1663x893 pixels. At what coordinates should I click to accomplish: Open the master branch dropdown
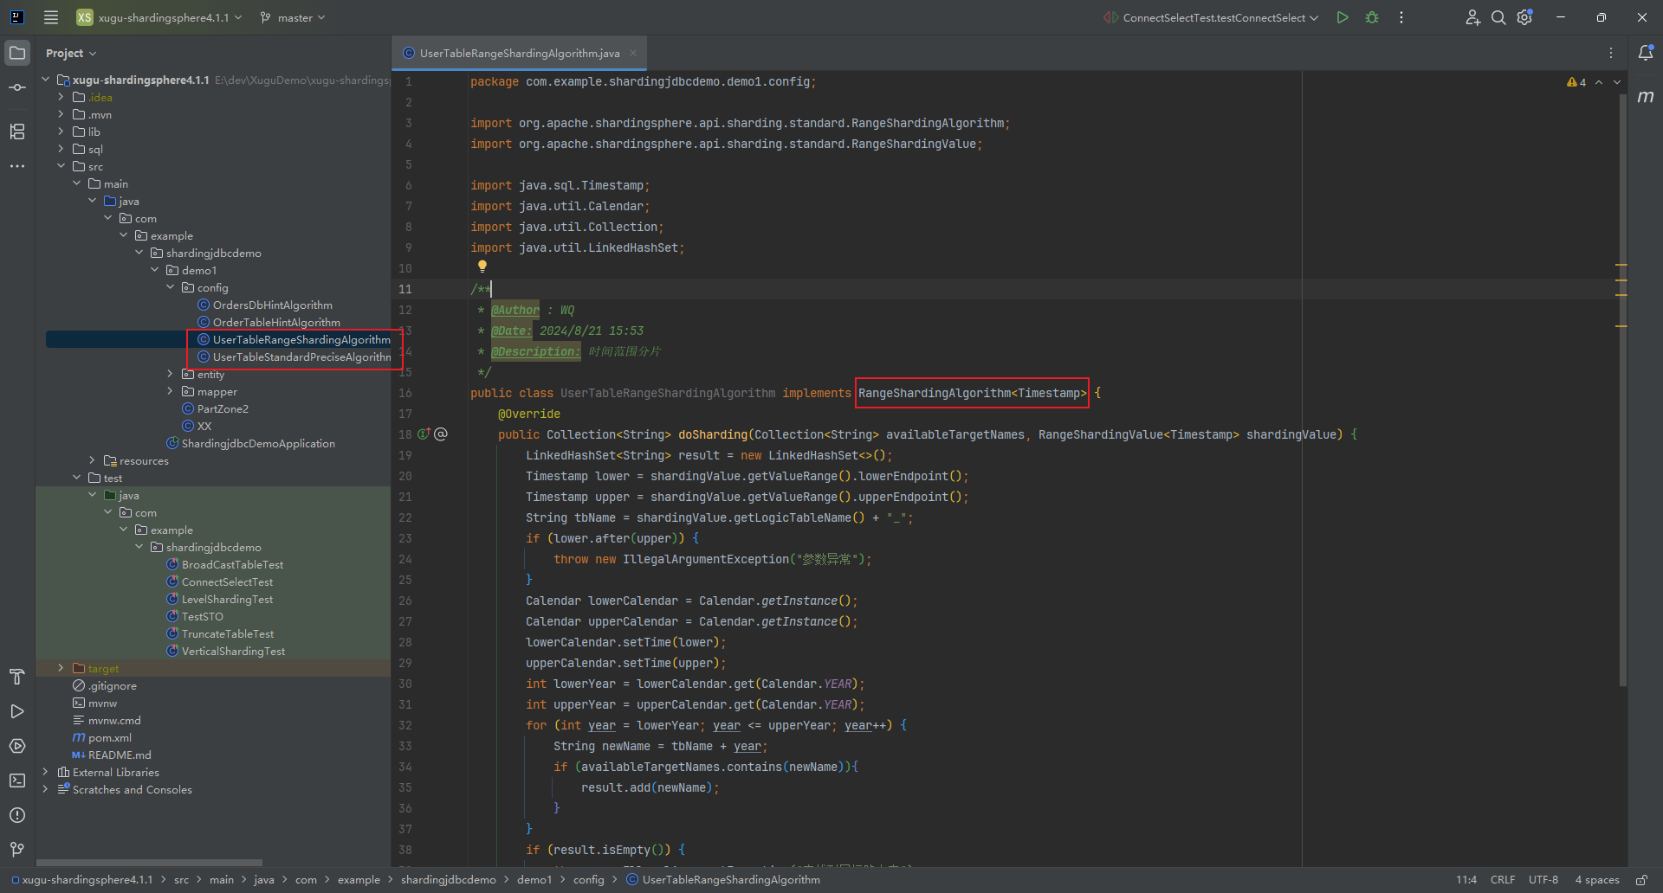click(293, 17)
